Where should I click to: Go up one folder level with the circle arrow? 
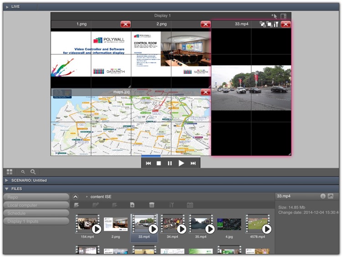point(75,197)
